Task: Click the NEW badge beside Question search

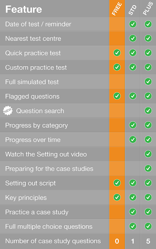Action: (8, 111)
